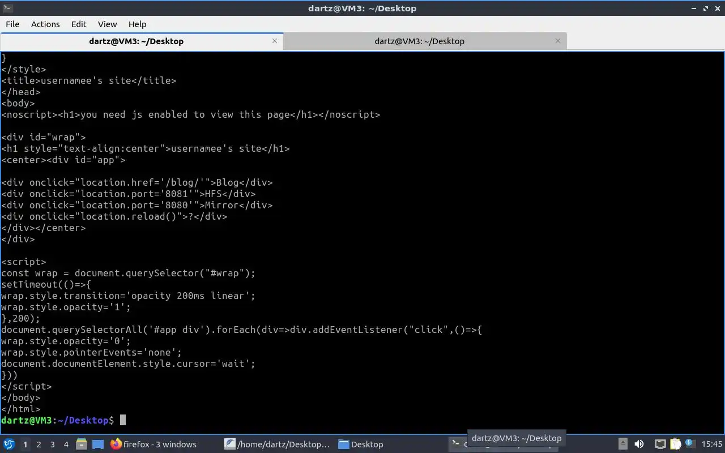Switch to workspace 1
The width and height of the screenshot is (725, 453).
[25, 445]
